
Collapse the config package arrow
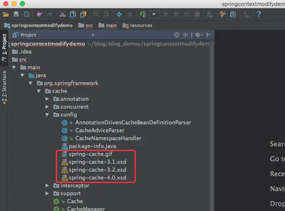(47, 115)
